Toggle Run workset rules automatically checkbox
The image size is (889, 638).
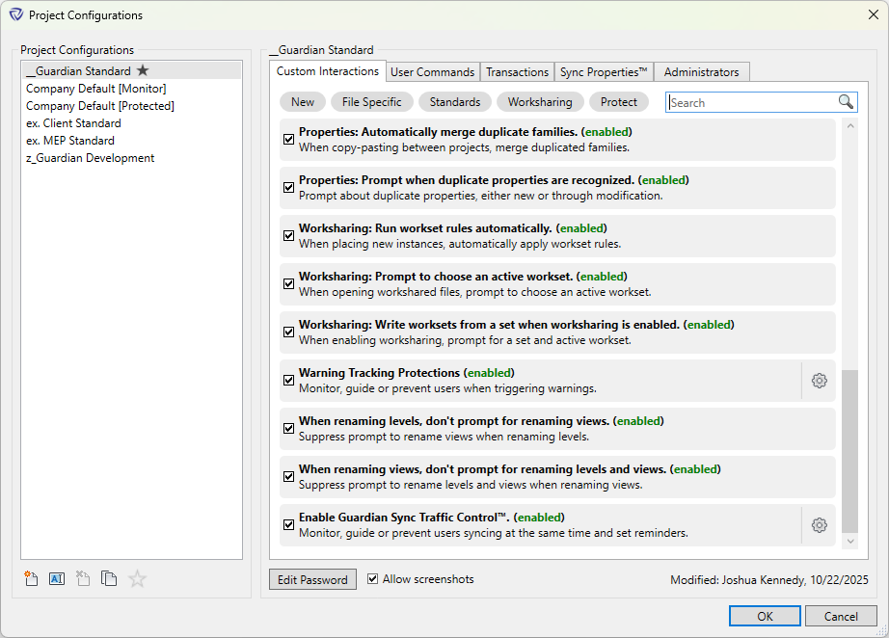tap(288, 235)
